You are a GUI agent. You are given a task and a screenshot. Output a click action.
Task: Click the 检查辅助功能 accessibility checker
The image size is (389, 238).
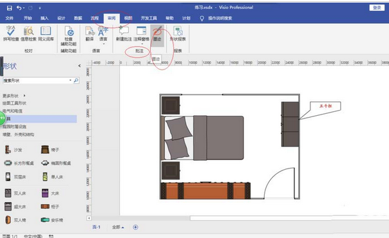click(x=69, y=36)
